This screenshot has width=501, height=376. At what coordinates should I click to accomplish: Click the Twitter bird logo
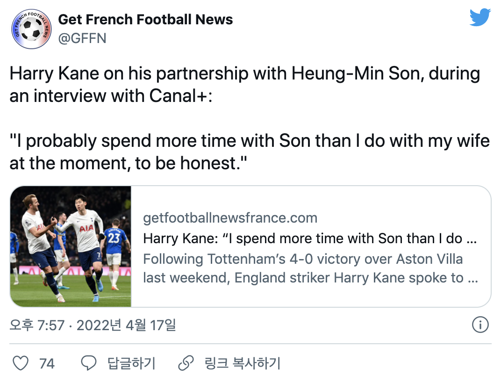[480, 18]
